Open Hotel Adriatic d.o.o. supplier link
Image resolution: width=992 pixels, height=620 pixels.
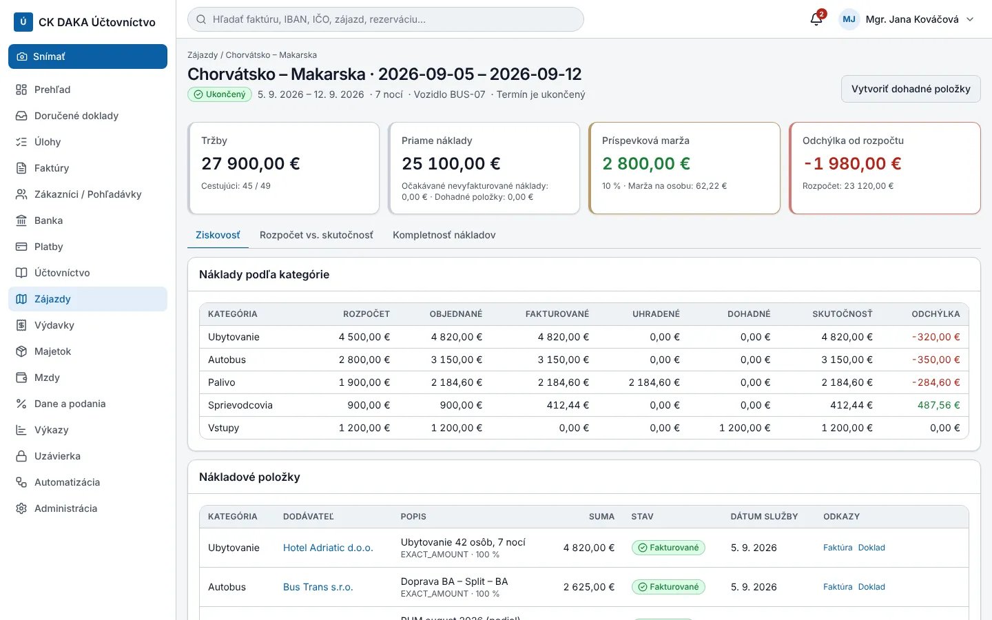[328, 548]
